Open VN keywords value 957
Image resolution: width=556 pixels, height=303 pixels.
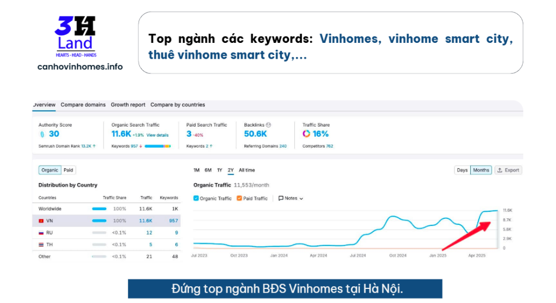point(173,220)
